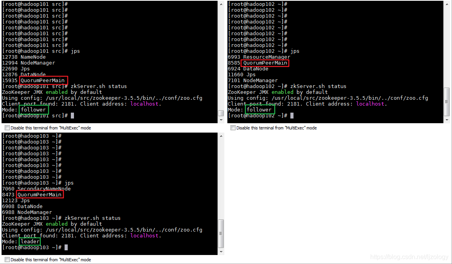Click the 'follower' mode text in hadoop102 terminal

[259, 110]
